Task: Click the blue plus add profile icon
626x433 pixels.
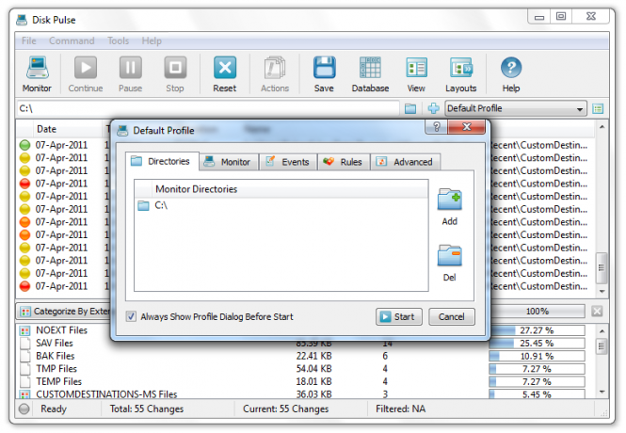Action: pos(434,108)
